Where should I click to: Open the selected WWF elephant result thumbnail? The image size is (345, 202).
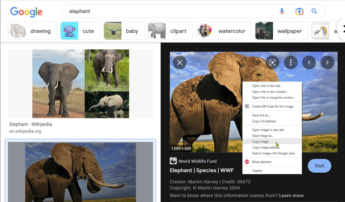click(x=80, y=172)
